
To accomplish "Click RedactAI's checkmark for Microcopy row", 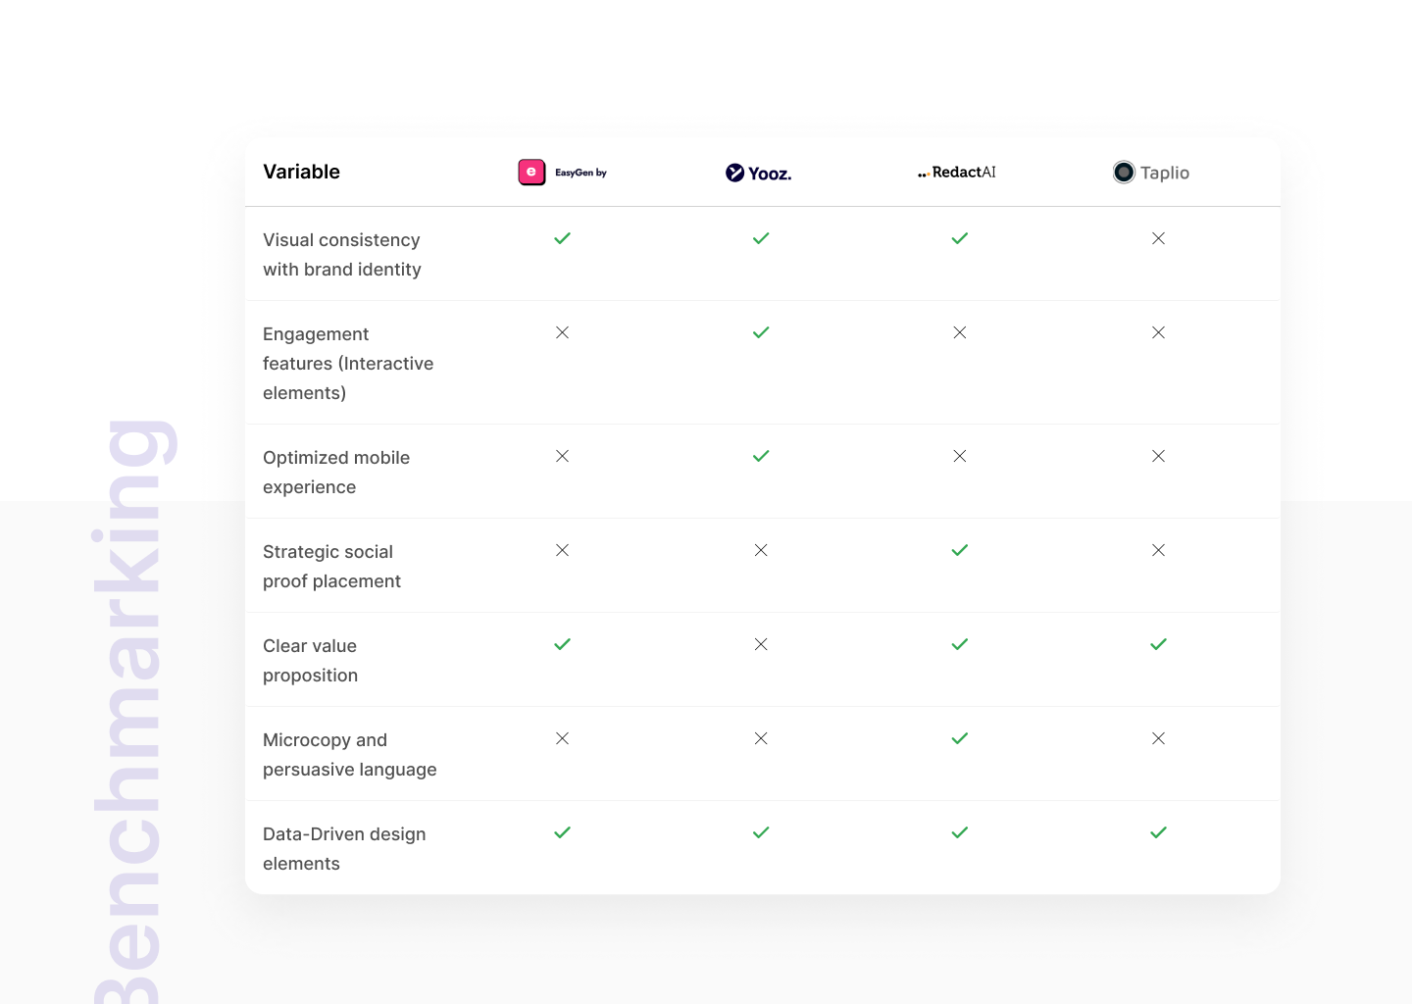I will [960, 738].
